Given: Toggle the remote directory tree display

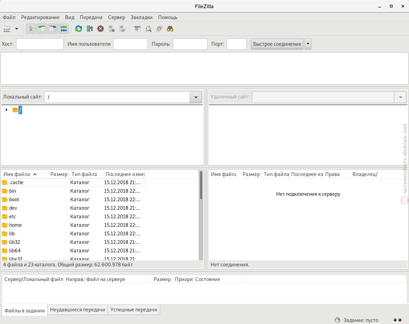Looking at the screenshot, I should (x=53, y=29).
